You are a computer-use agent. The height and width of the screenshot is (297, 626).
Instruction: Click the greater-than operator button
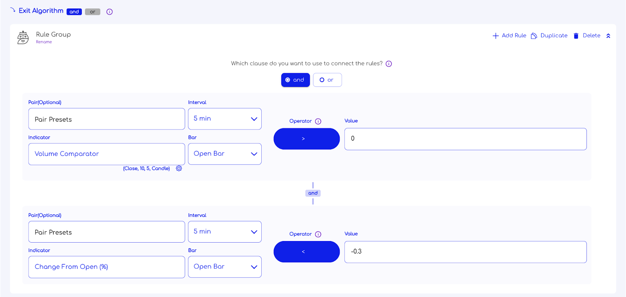pos(306,139)
